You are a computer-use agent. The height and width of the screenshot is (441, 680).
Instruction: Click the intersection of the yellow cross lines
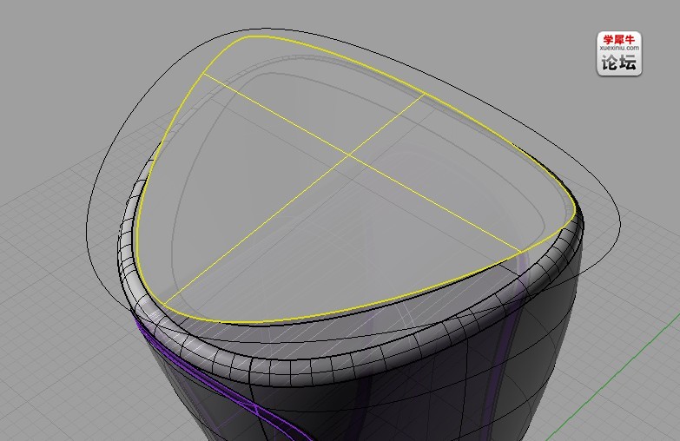pos(348,155)
